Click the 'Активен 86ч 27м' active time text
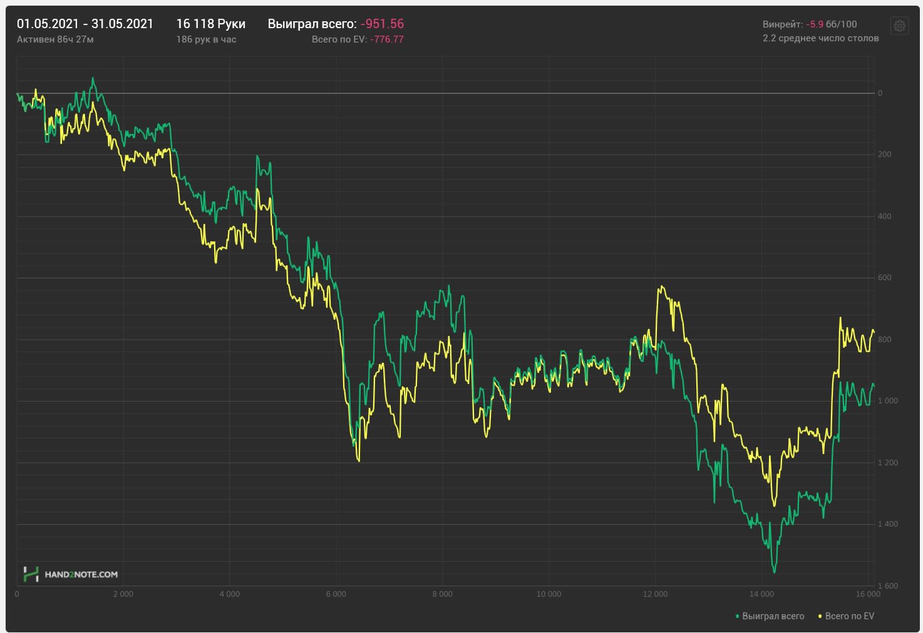The width and height of the screenshot is (923, 633). click(x=55, y=39)
